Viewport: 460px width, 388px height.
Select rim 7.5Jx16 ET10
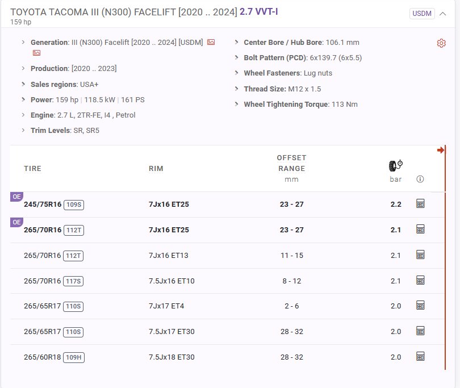click(172, 281)
